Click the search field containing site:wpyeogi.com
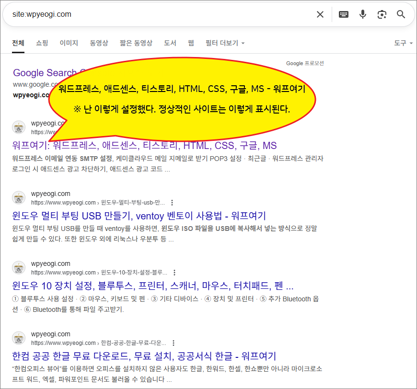Viewport: 417px width, 389px height. 158,14
